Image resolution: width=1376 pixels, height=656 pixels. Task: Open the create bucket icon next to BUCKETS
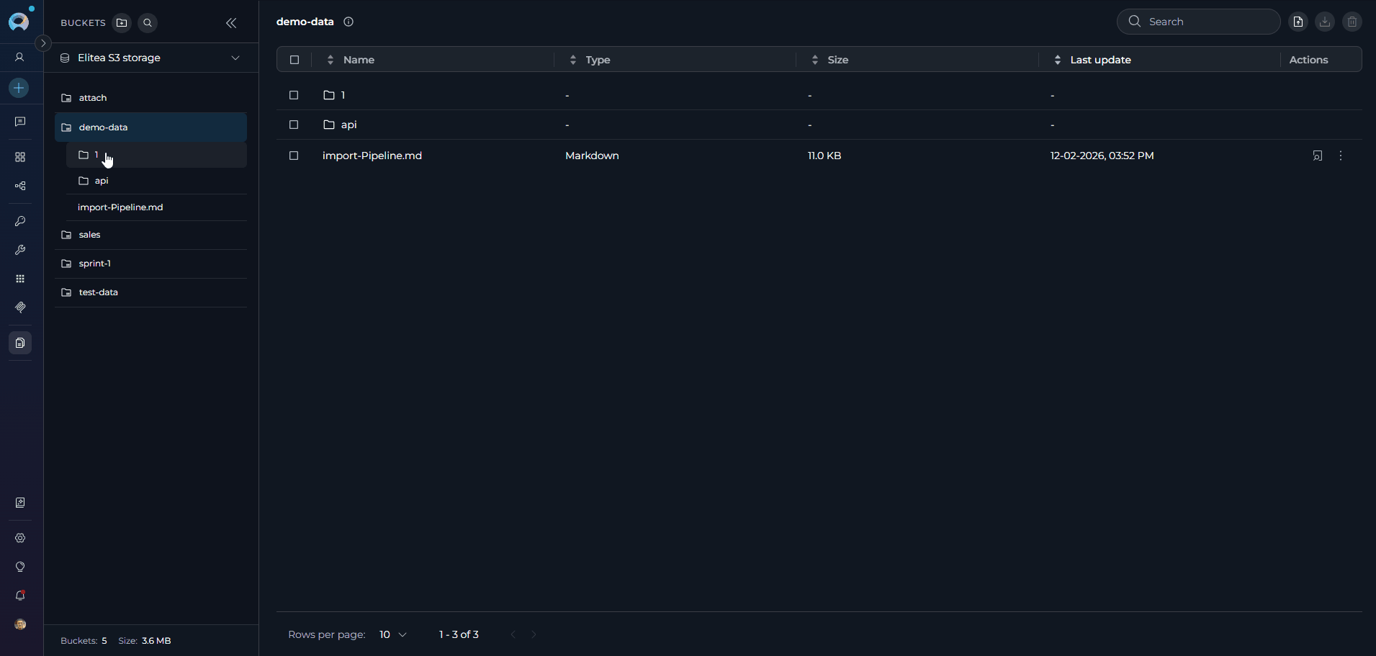point(122,23)
